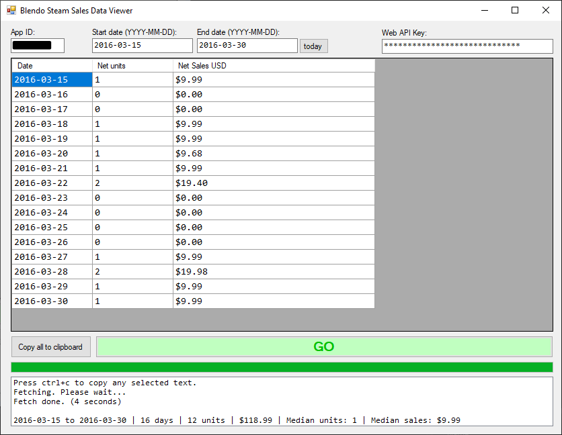Click net units cell for 2016-03-28
Viewport: 562px width, 435px height.
point(132,271)
